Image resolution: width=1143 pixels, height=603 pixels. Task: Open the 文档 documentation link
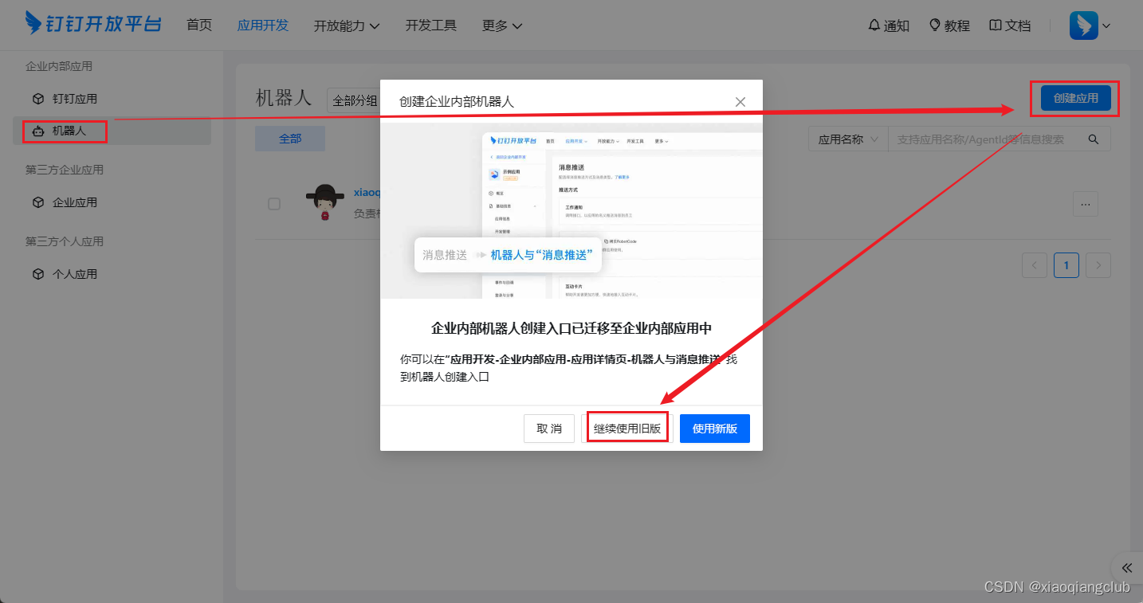click(x=1010, y=25)
